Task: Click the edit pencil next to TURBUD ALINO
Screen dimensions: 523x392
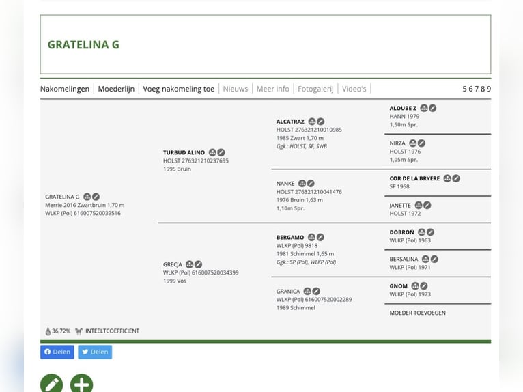Action: click(221, 152)
